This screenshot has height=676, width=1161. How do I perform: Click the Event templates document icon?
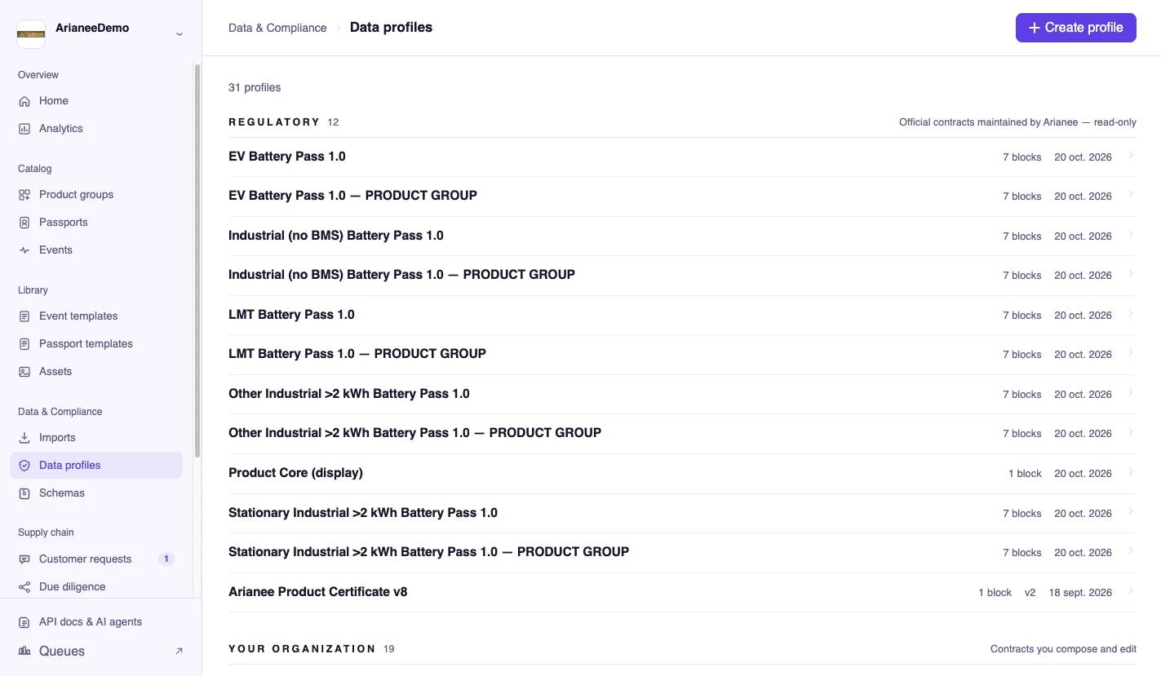click(24, 316)
